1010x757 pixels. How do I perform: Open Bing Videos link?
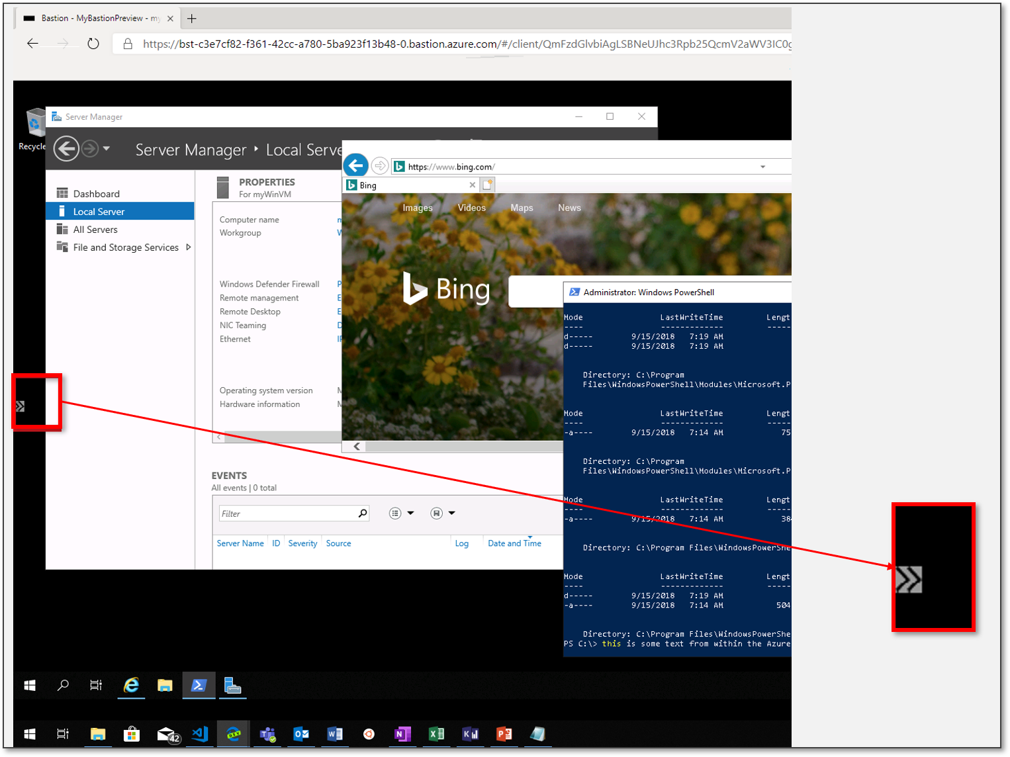[x=472, y=208]
